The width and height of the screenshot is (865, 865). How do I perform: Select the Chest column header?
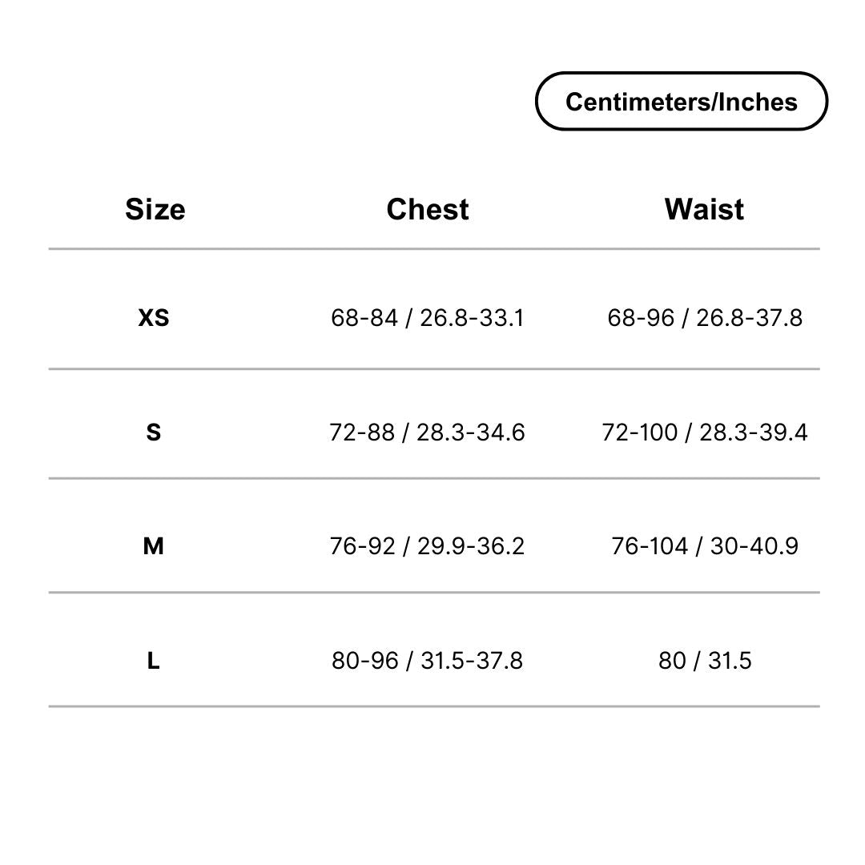pyautogui.click(x=428, y=210)
